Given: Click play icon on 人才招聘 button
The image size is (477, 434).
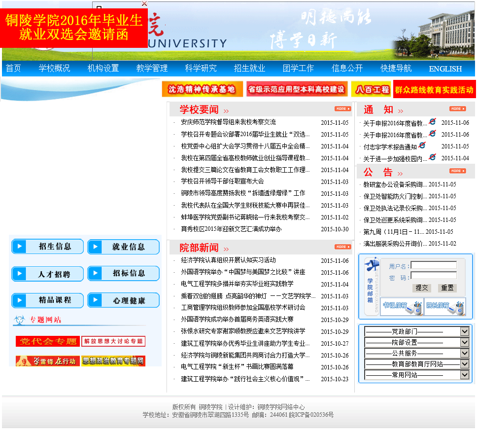Looking at the screenshot, I should point(20,273).
